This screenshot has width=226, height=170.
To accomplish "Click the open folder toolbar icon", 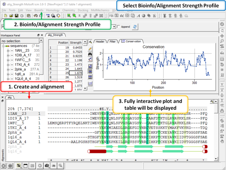I will (x=11, y=16).
